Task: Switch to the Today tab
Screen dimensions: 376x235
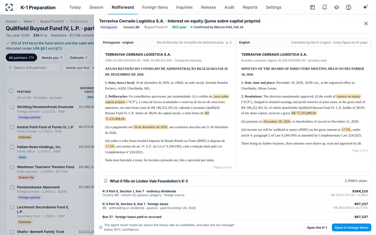Action: (75, 7)
